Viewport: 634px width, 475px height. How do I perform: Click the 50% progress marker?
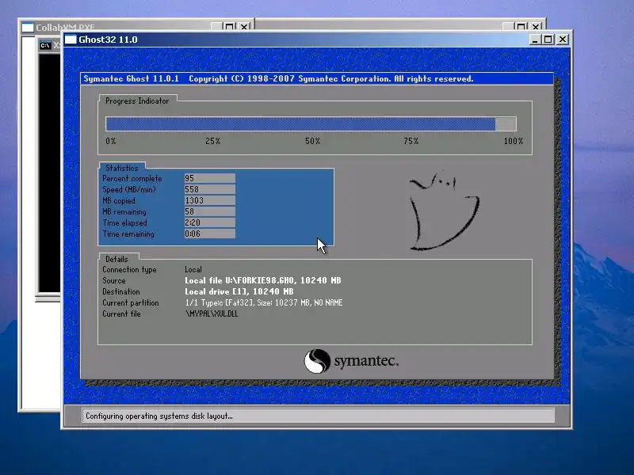[312, 141]
